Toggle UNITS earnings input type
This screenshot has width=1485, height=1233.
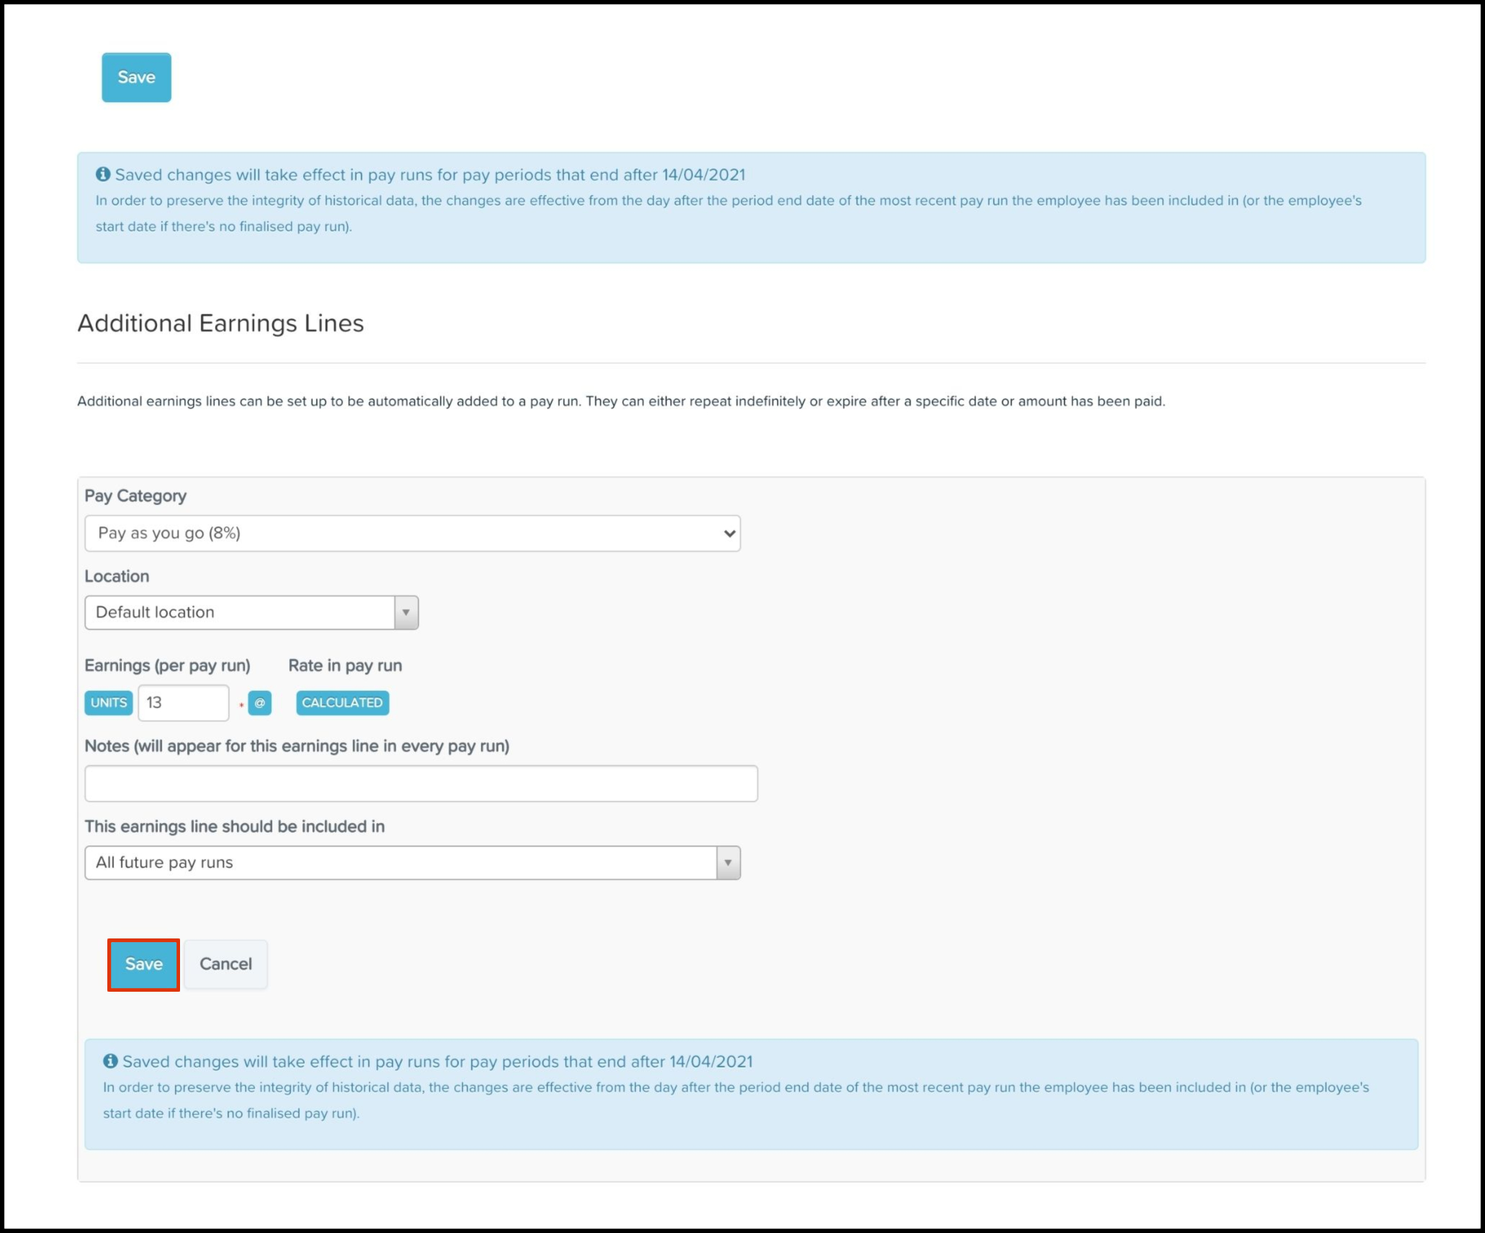[109, 703]
